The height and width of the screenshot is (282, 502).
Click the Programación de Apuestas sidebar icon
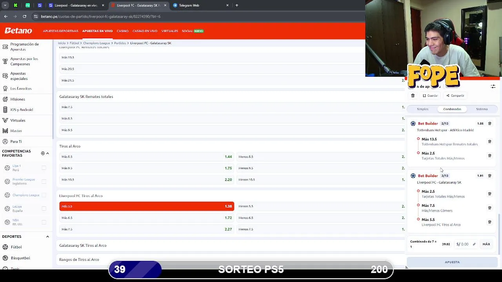coord(5,47)
